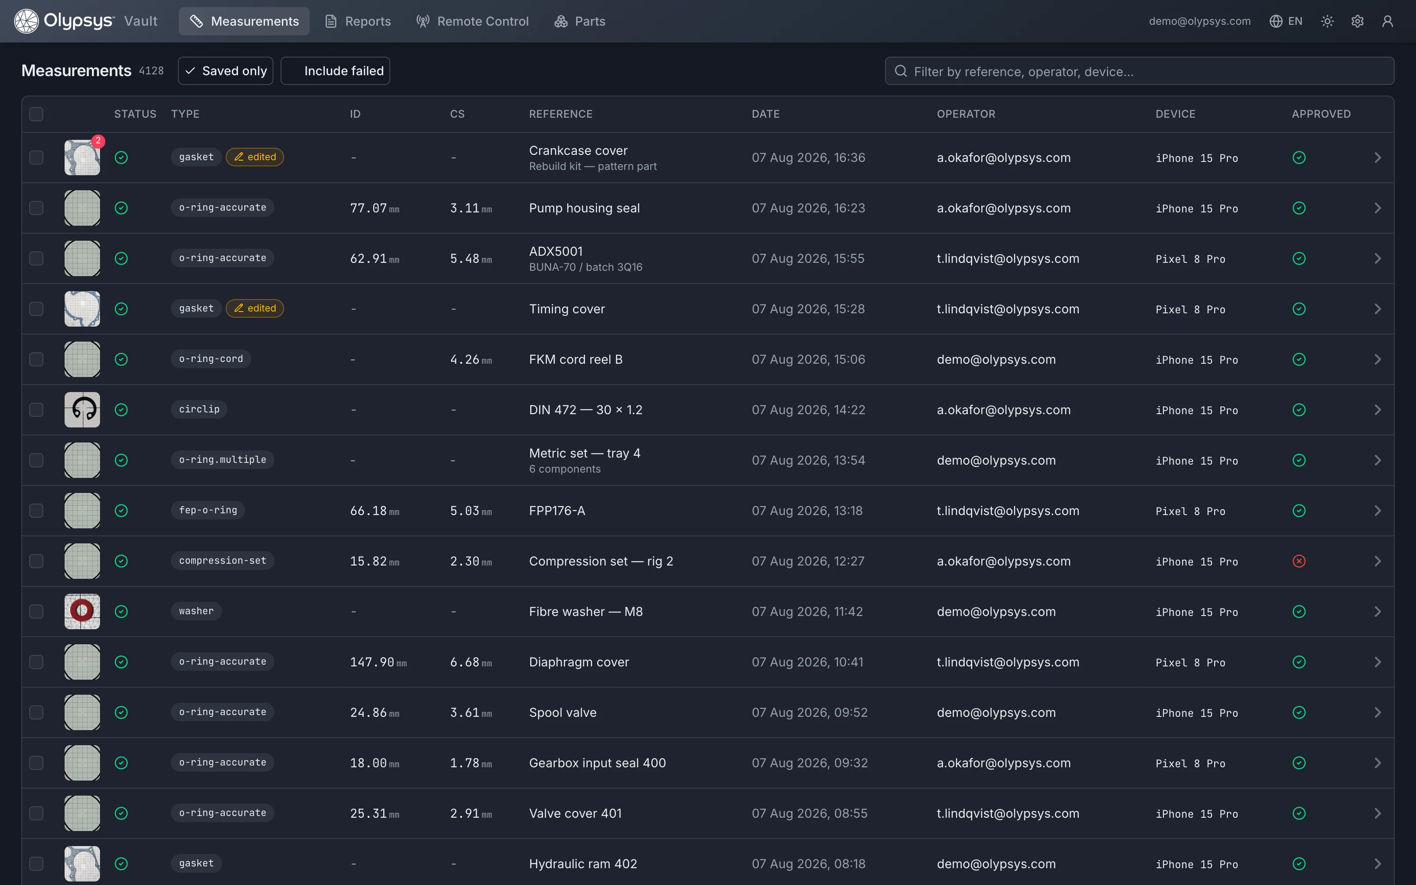Toggle the select-all header checkbox
The height and width of the screenshot is (885, 1416).
click(36, 114)
